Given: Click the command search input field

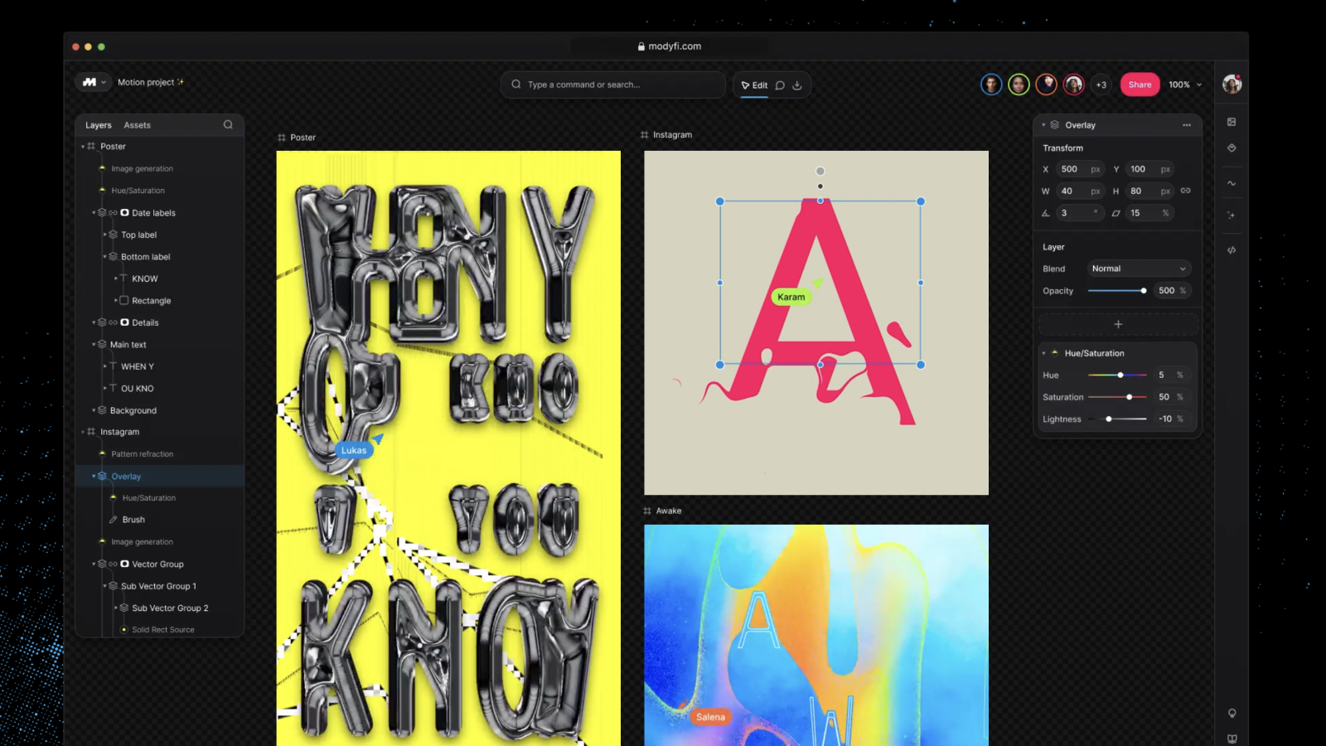Looking at the screenshot, I should coord(613,85).
